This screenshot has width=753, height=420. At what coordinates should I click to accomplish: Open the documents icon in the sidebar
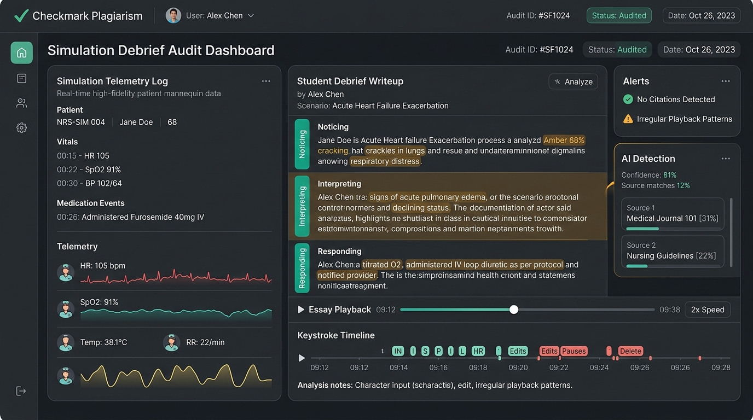[x=22, y=78]
